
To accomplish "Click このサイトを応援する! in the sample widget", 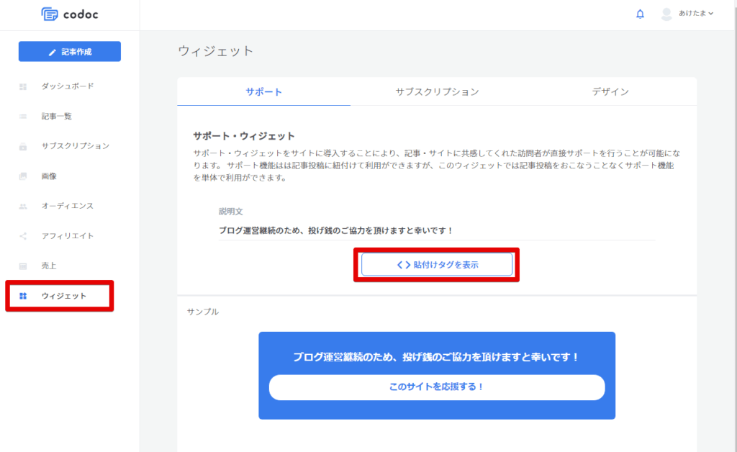I will pos(436,387).
